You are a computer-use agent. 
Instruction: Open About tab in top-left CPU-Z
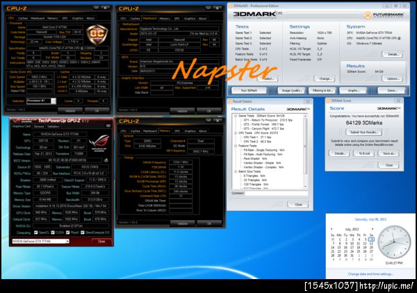coord(90,18)
